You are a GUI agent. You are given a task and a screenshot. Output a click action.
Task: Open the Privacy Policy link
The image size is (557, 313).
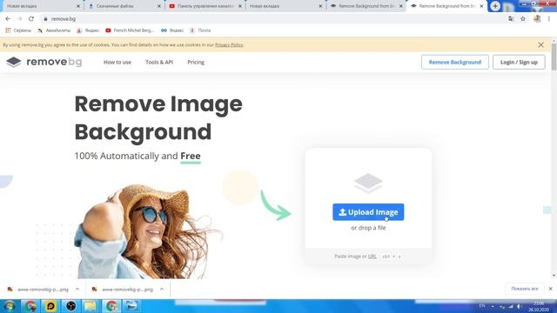click(x=229, y=44)
